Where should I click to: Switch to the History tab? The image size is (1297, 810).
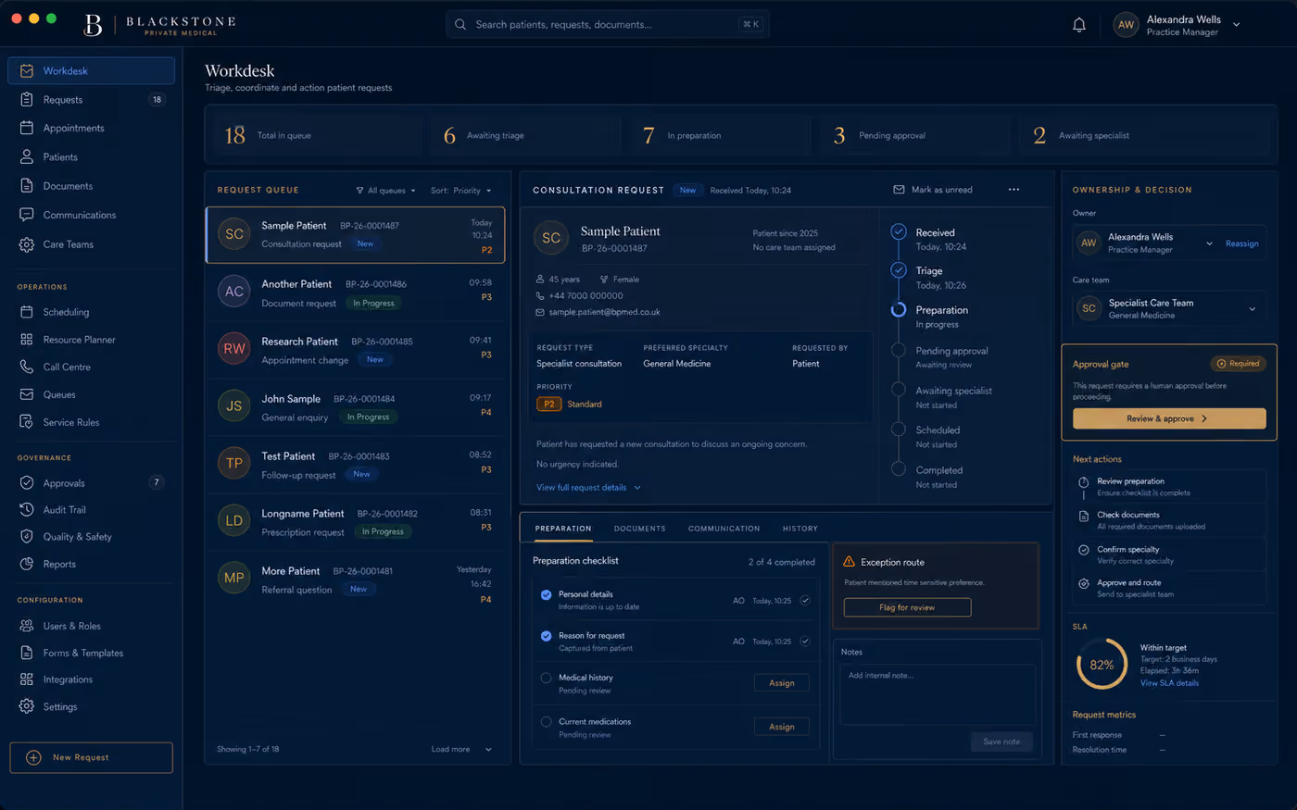(800, 529)
